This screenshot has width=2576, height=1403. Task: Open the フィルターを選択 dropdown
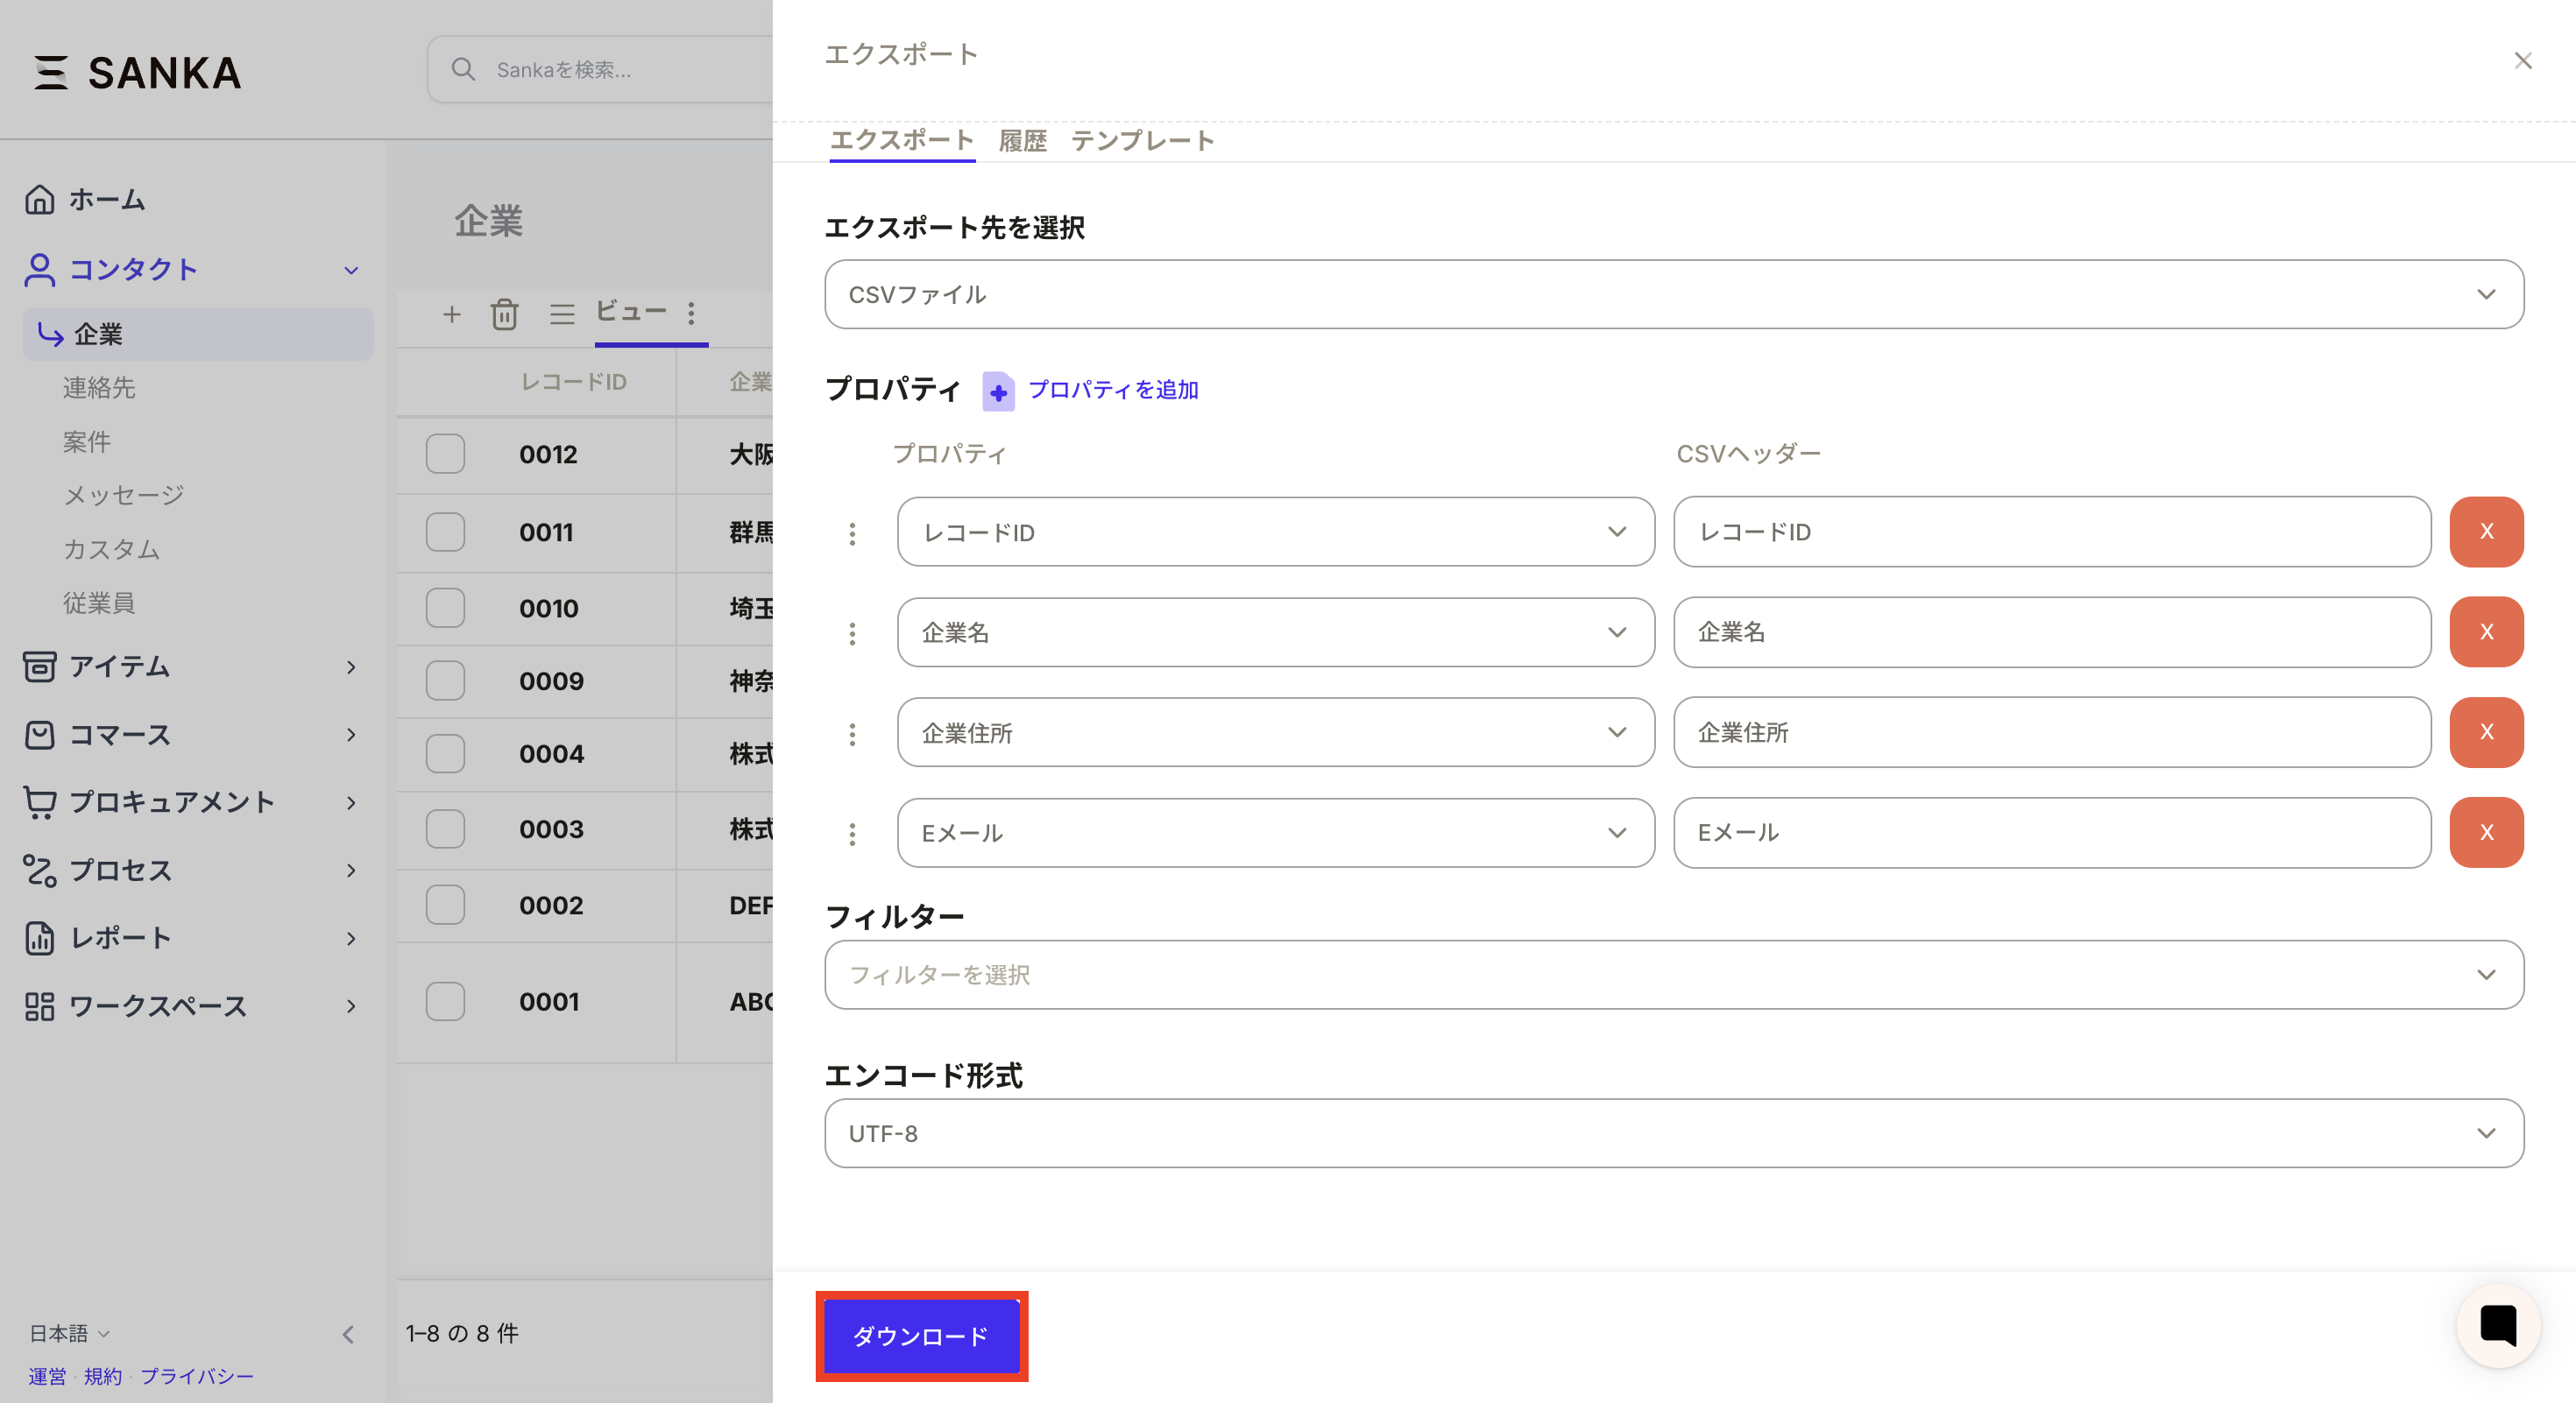[x=1673, y=974]
